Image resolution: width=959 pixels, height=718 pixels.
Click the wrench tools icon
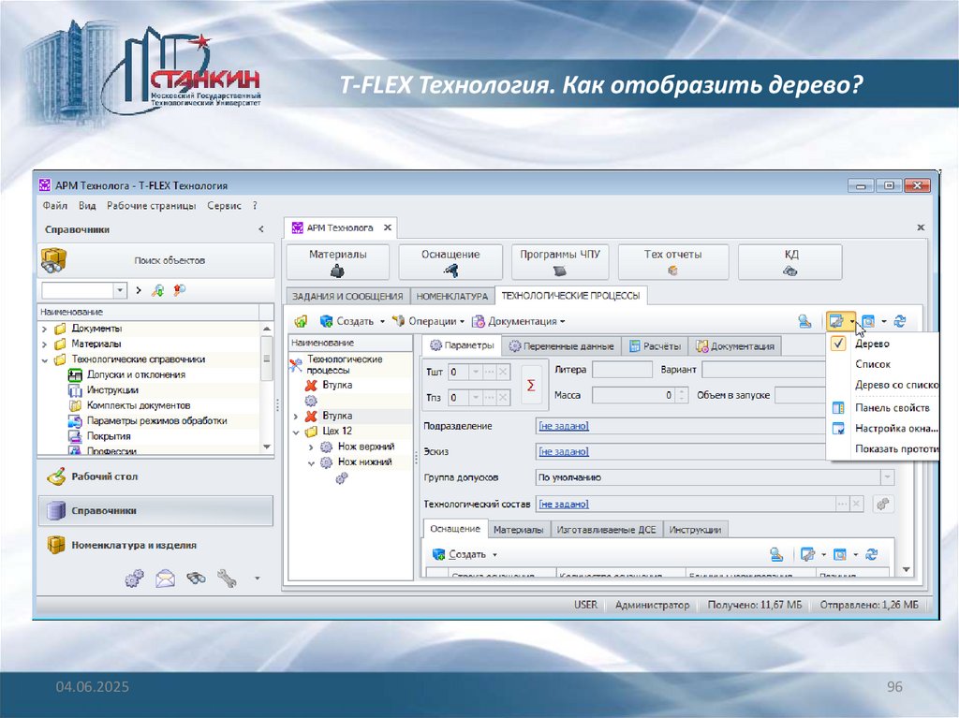[x=227, y=578]
